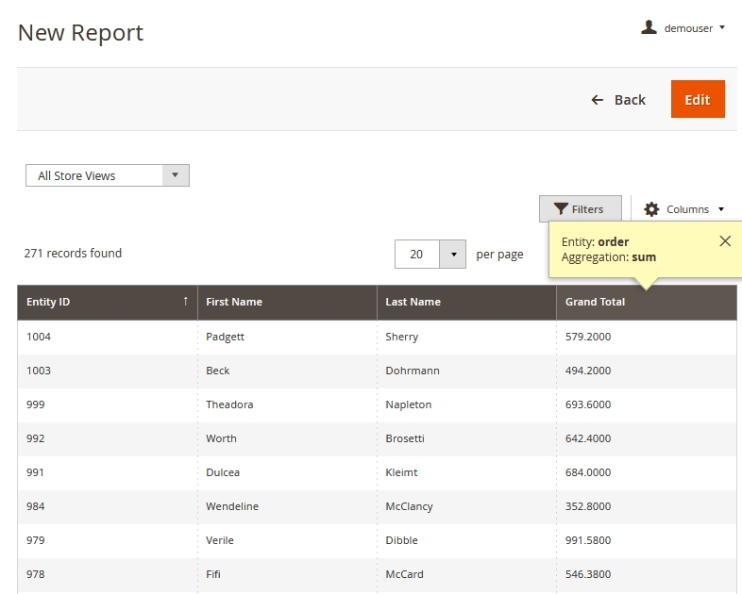Click the gear icon for Columns
This screenshot has width=742, height=594.
(x=651, y=209)
